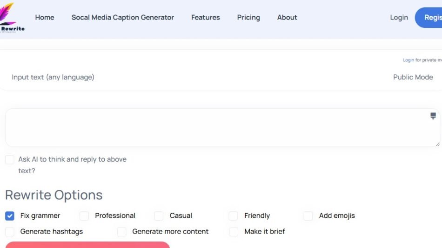Click the text area resize handle
This screenshot has width=442, height=248.
437,144
